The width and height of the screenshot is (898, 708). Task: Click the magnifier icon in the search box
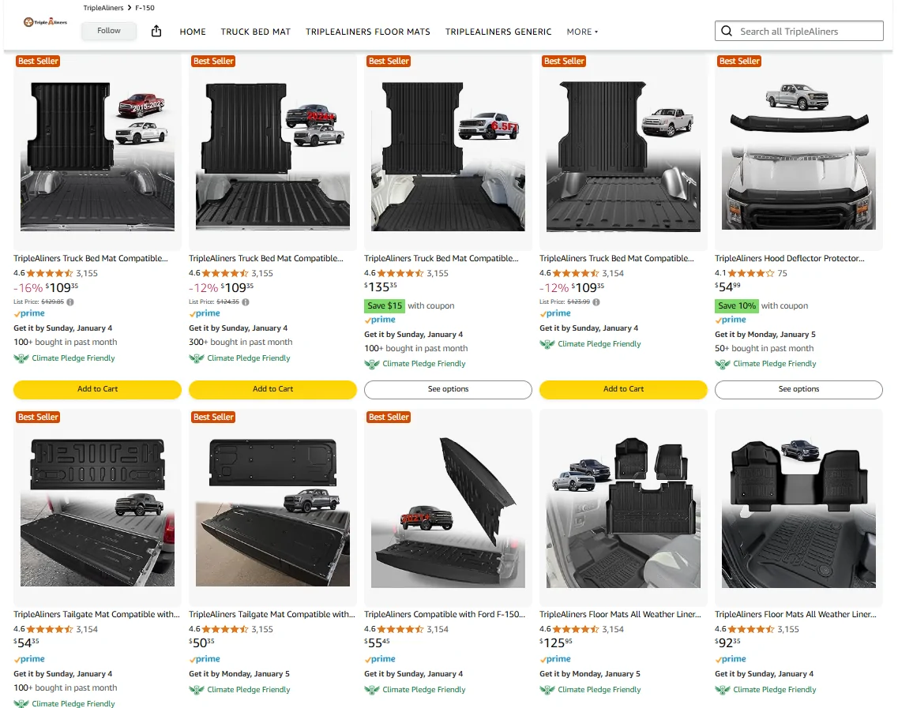[x=727, y=32]
